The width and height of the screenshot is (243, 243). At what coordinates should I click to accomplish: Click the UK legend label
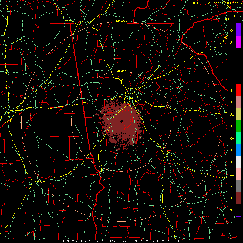pyautogui.click(x=232, y=42)
